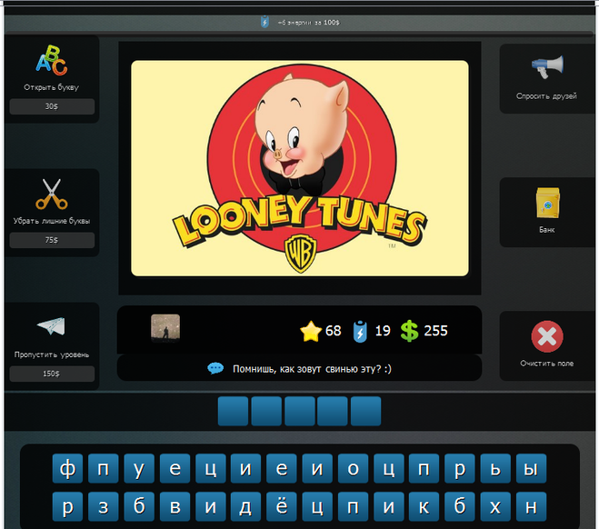Click the 'Пропустить уровень' label
The width and height of the screenshot is (599, 529).
(x=52, y=354)
